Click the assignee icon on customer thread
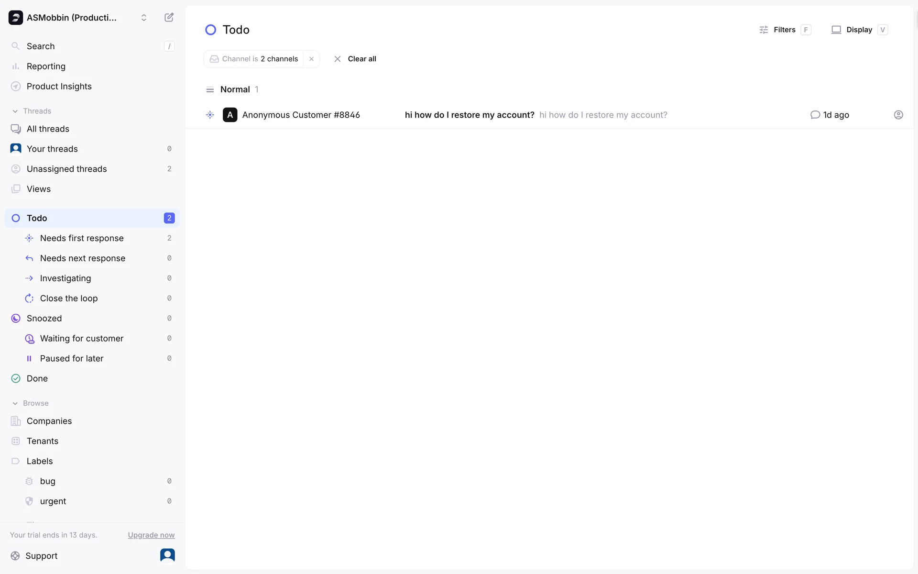This screenshot has width=918, height=574. pyautogui.click(x=898, y=115)
